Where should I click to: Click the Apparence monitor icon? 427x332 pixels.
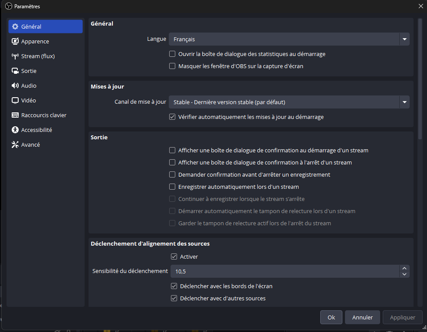(x=15, y=41)
